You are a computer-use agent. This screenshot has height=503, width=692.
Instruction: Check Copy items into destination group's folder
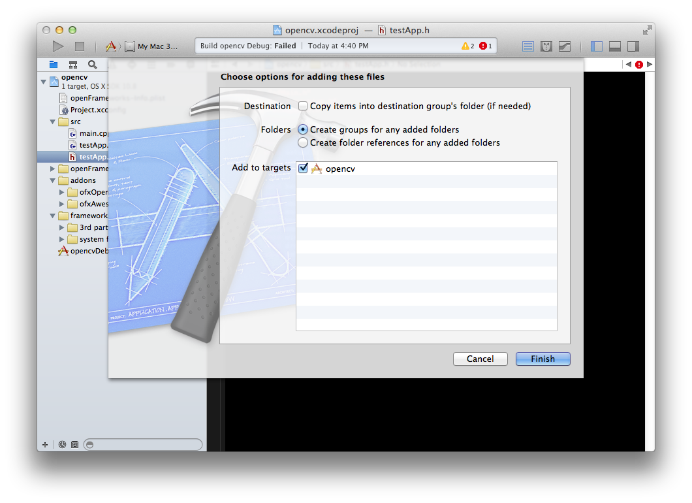pyautogui.click(x=303, y=106)
